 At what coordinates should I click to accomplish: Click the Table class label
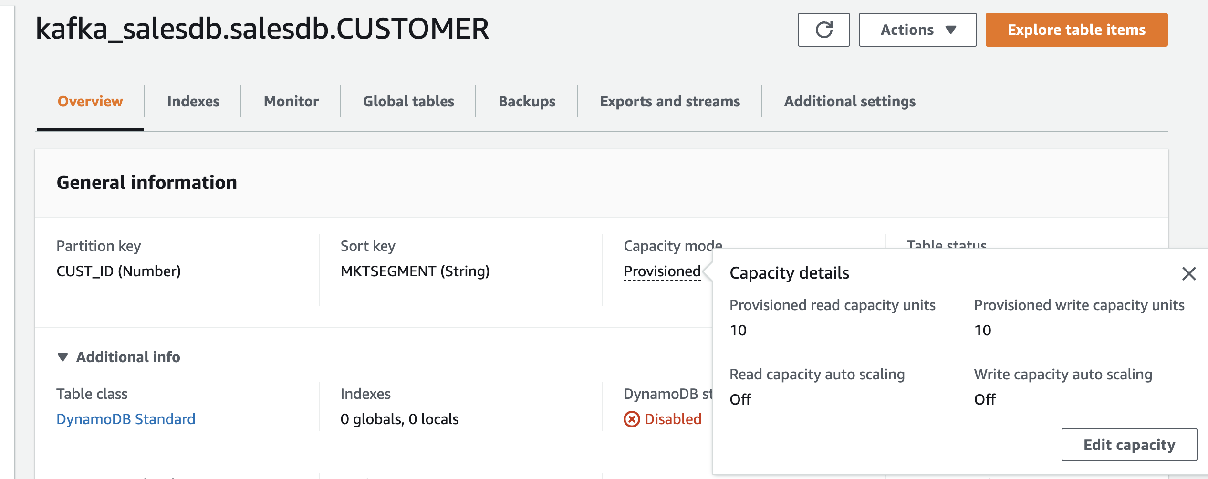pos(92,394)
